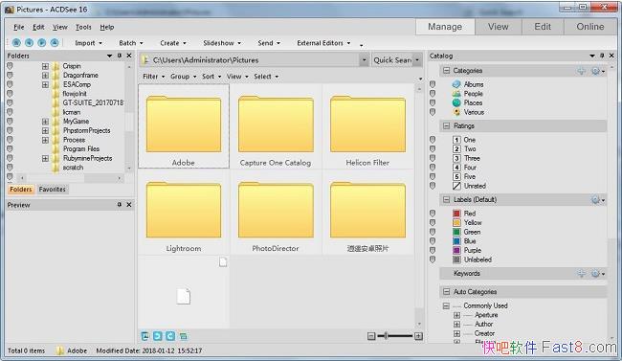
Task: Select the People category icon
Action: [456, 93]
